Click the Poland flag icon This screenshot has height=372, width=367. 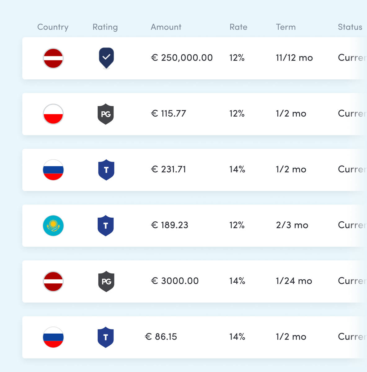pyautogui.click(x=53, y=114)
